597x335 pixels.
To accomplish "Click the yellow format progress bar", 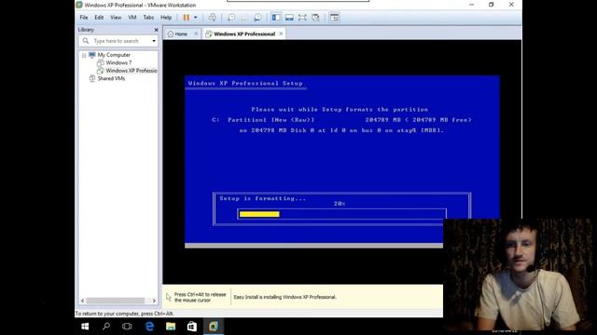I will point(259,214).
